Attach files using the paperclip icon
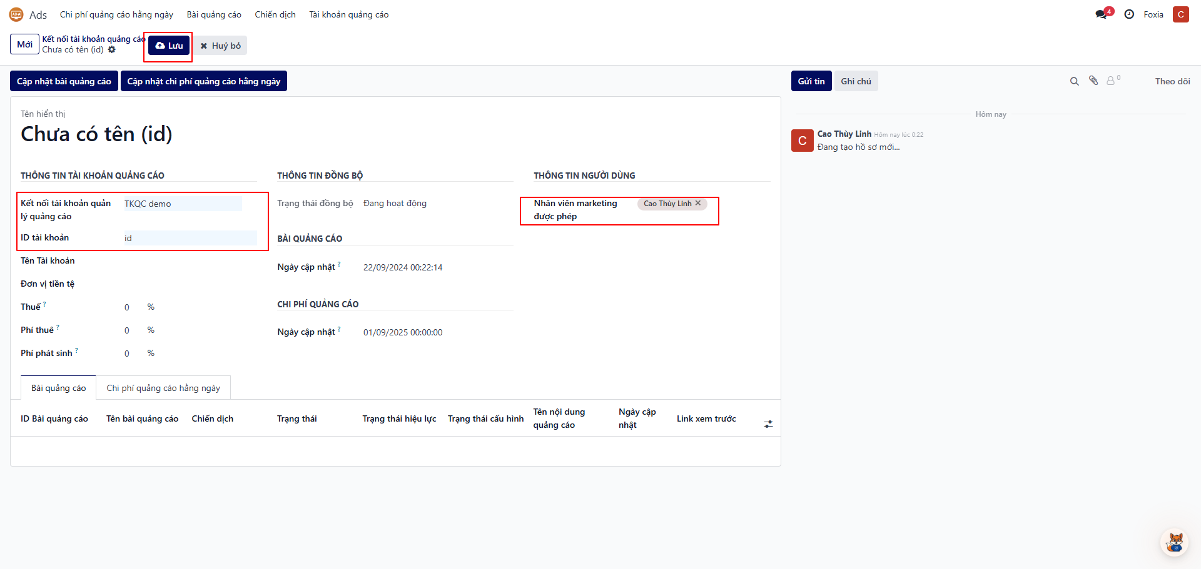 click(x=1093, y=81)
